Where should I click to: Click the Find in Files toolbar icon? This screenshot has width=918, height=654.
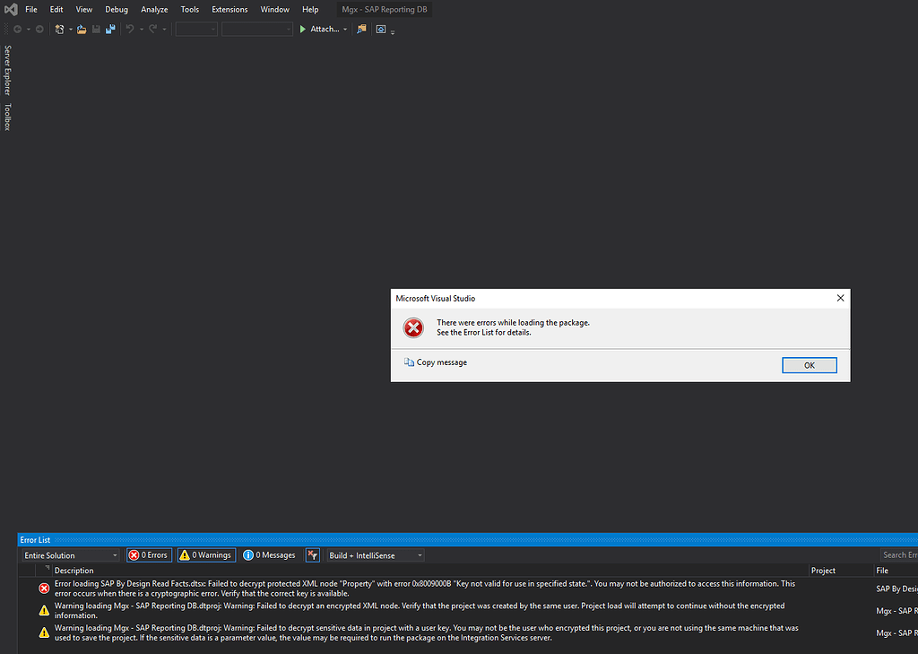(361, 30)
